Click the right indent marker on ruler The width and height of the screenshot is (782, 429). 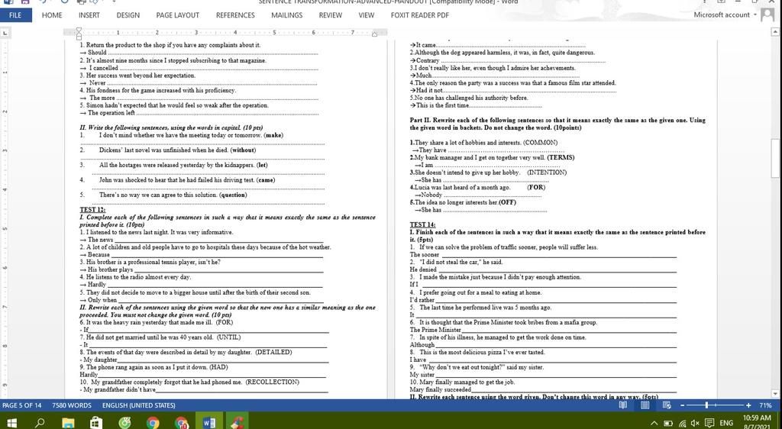(x=374, y=34)
